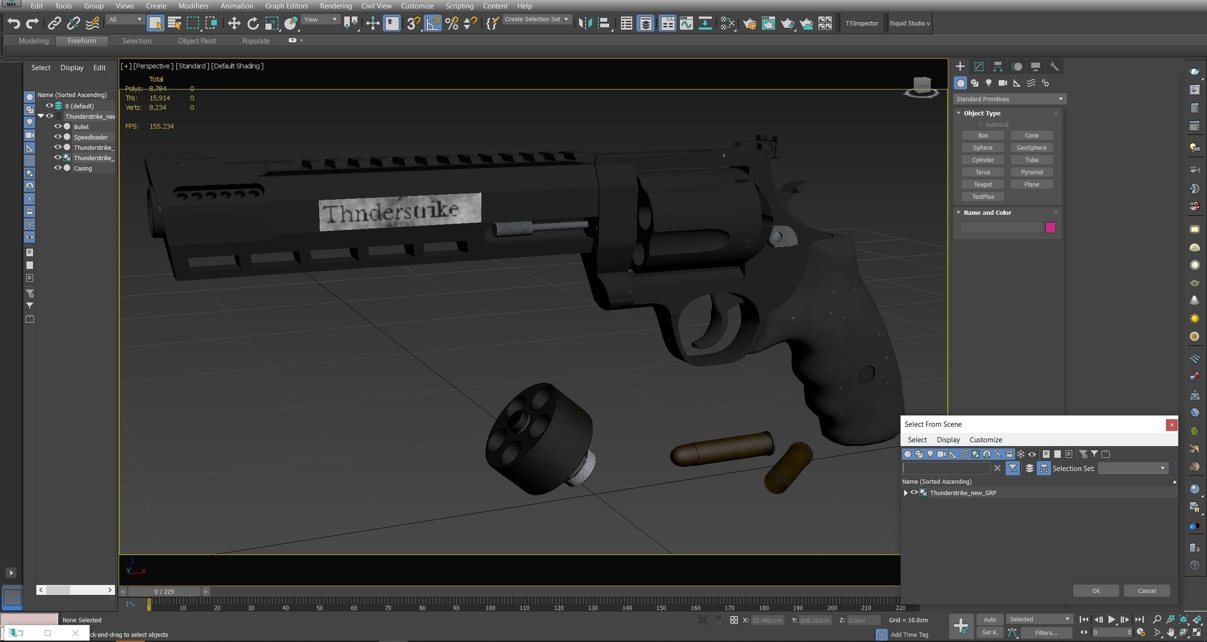Switch to the Hierarchy command panel tab
This screenshot has height=642, width=1207.
pos(998,66)
